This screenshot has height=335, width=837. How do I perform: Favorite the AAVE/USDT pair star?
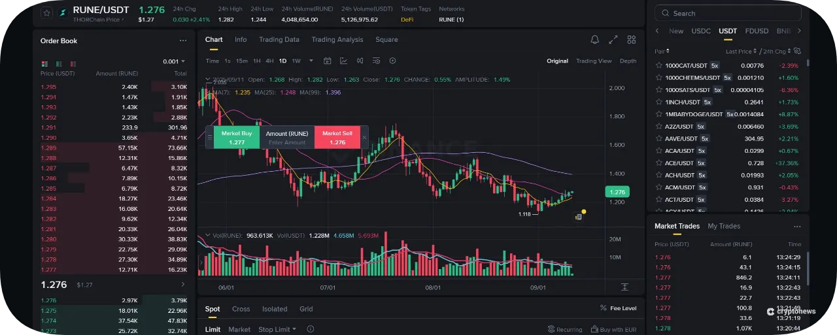659,138
